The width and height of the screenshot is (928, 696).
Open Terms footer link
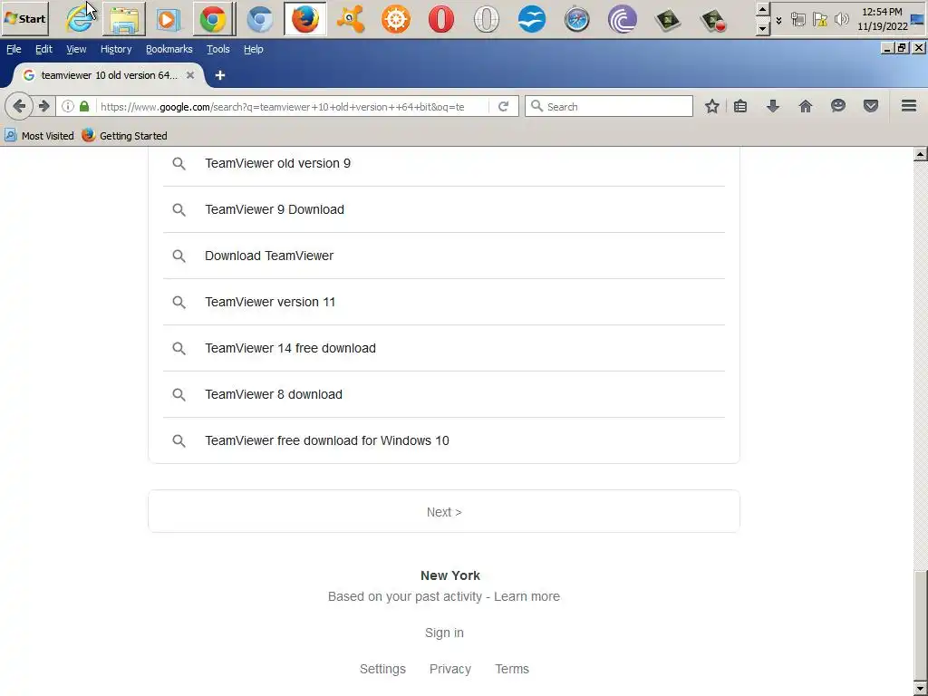coord(512,669)
